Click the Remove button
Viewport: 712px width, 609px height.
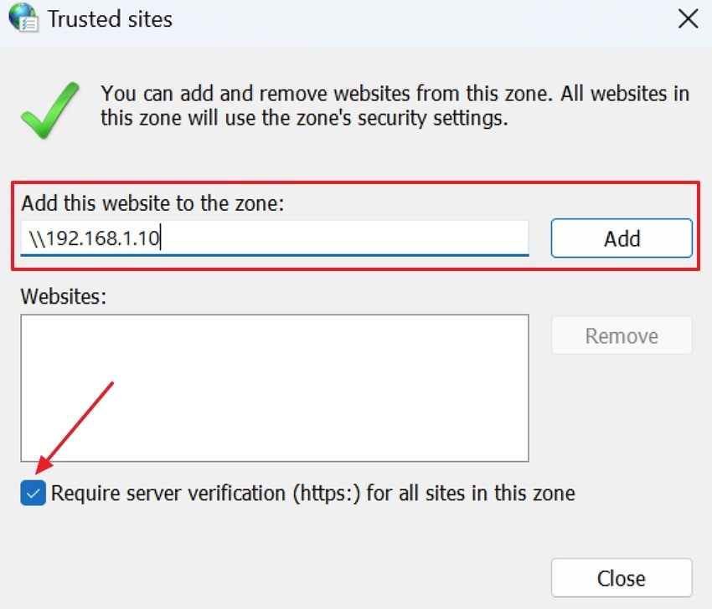tap(621, 335)
